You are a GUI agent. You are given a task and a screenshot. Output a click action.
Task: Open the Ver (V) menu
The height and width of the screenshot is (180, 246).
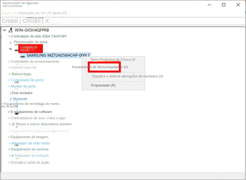(46, 13)
